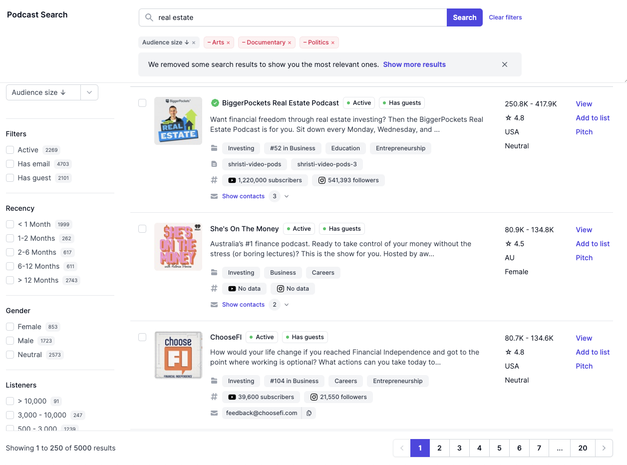Remove the Arts exclusion filter chip
The image size is (627, 465).
pos(228,43)
